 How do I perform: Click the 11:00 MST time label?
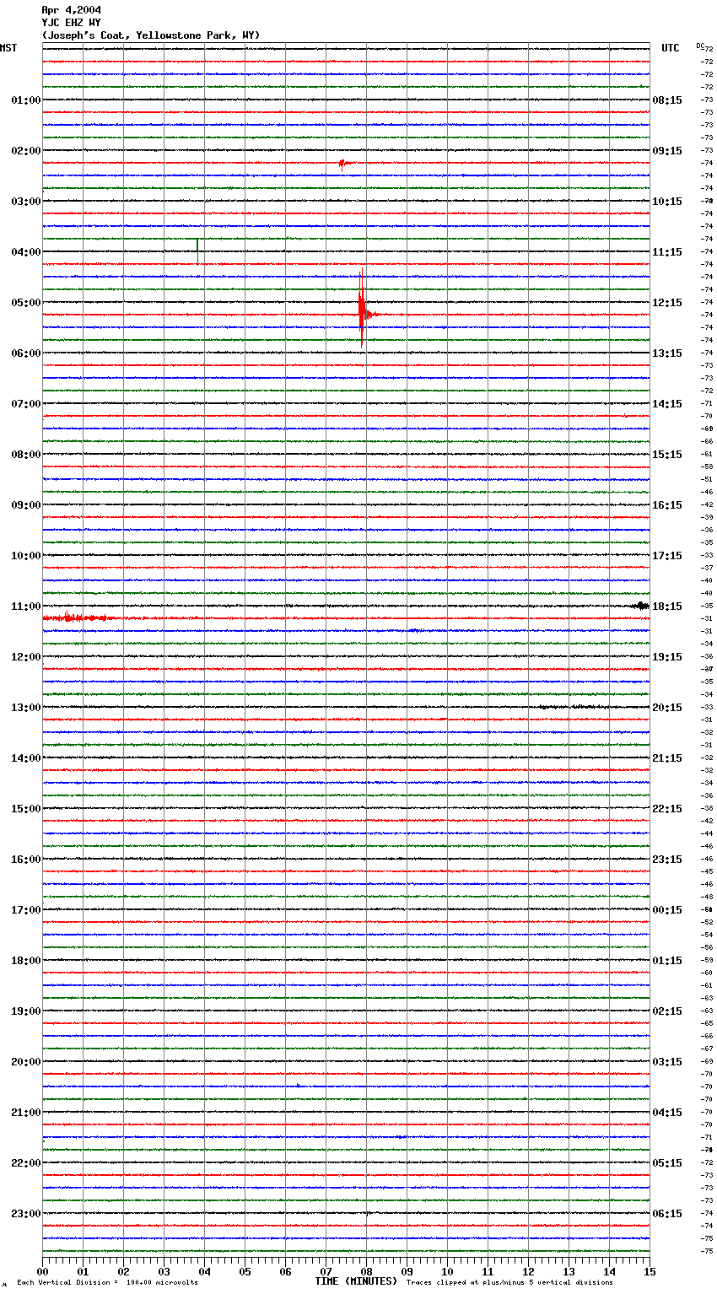[x=26, y=607]
